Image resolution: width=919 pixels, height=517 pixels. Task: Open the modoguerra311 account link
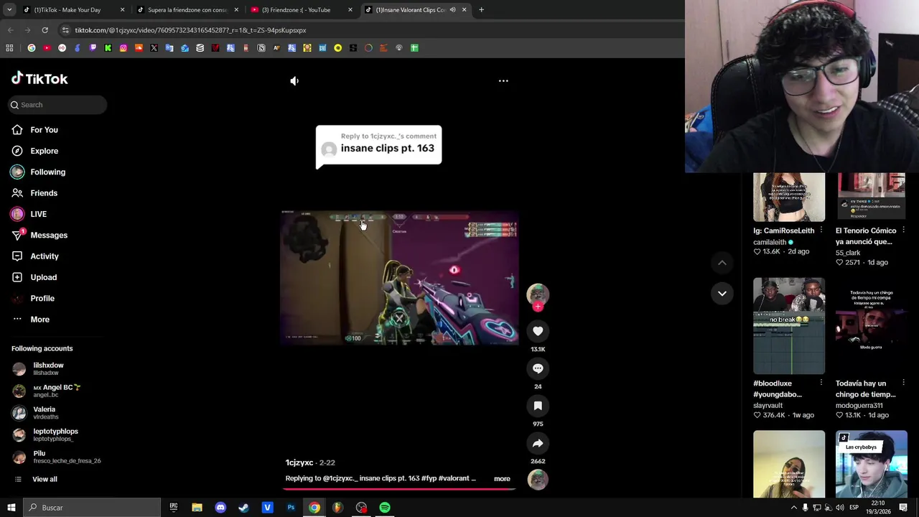coord(859,406)
